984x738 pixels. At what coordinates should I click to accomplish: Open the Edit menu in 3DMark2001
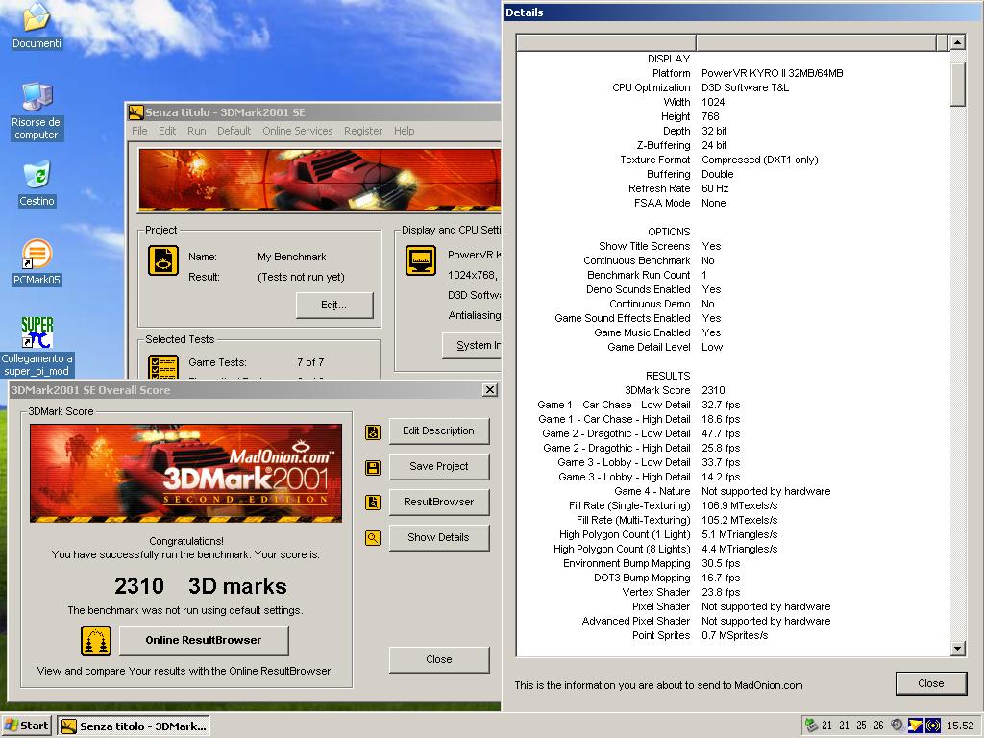click(x=167, y=131)
